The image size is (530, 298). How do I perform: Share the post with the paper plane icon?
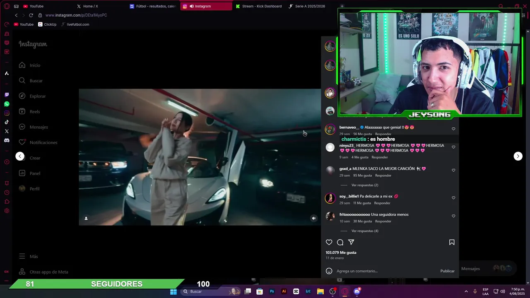pyautogui.click(x=351, y=242)
